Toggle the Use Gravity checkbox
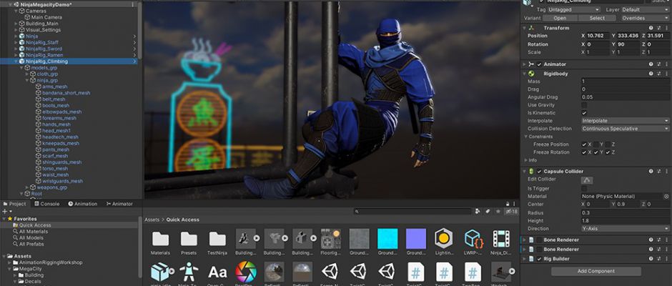Viewport: 672px width, 286px height. pyautogui.click(x=584, y=105)
